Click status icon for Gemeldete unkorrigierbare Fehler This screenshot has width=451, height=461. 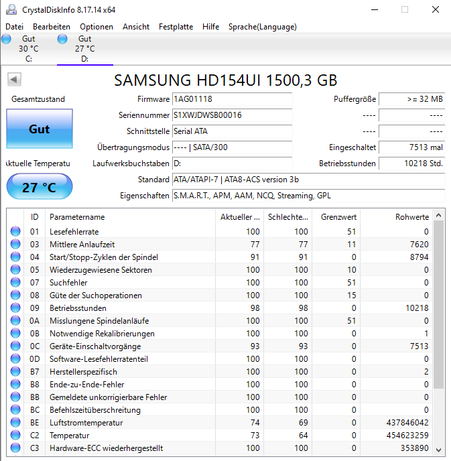pyautogui.click(x=15, y=397)
